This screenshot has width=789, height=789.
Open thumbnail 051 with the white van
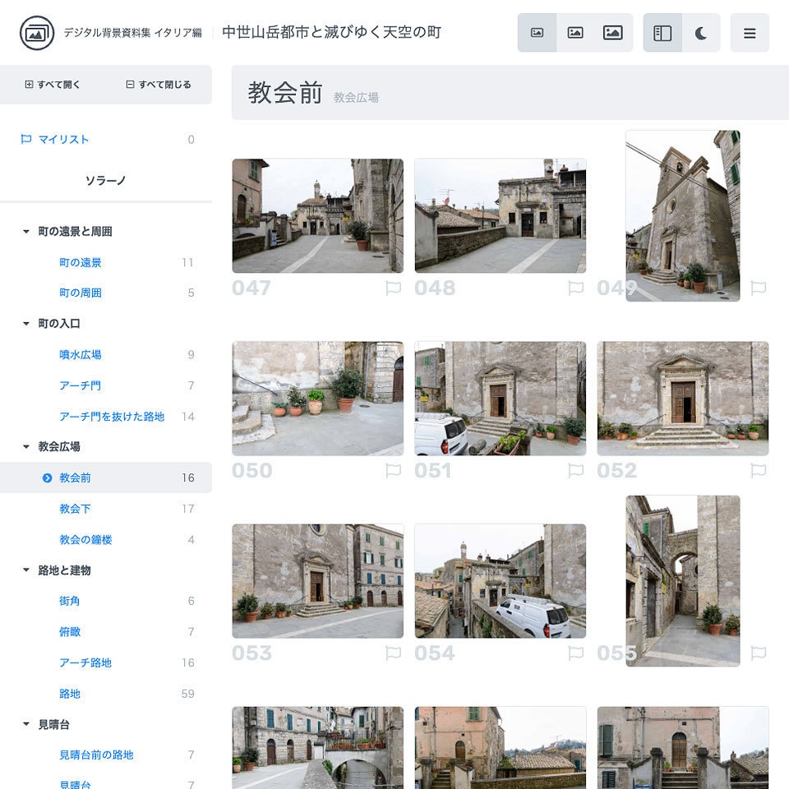click(x=501, y=399)
